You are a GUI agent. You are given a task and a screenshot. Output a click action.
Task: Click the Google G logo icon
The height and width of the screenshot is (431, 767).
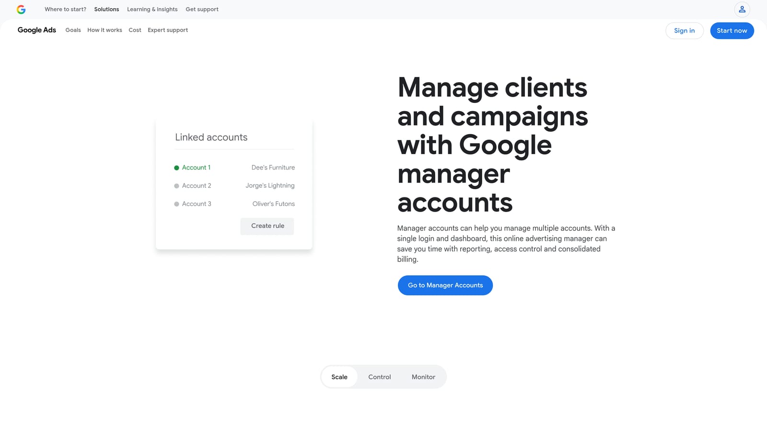coord(21,10)
